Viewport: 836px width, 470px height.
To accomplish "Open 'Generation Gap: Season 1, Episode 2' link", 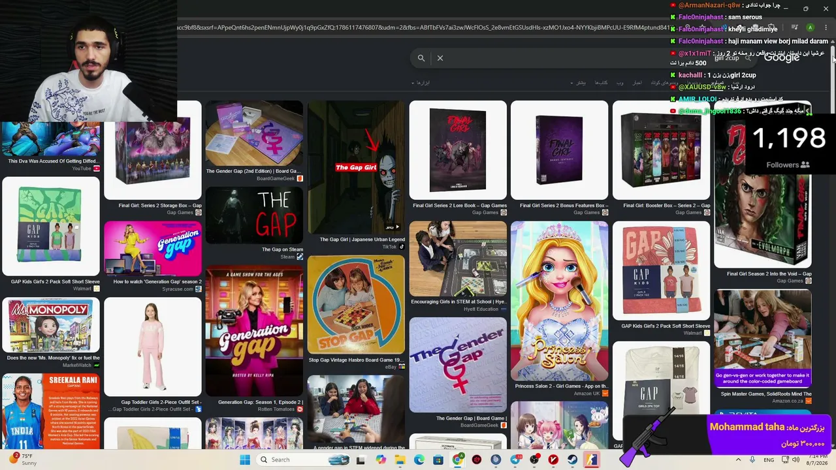I will (260, 402).
